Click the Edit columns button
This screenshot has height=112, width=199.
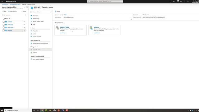[x=12, y=12]
